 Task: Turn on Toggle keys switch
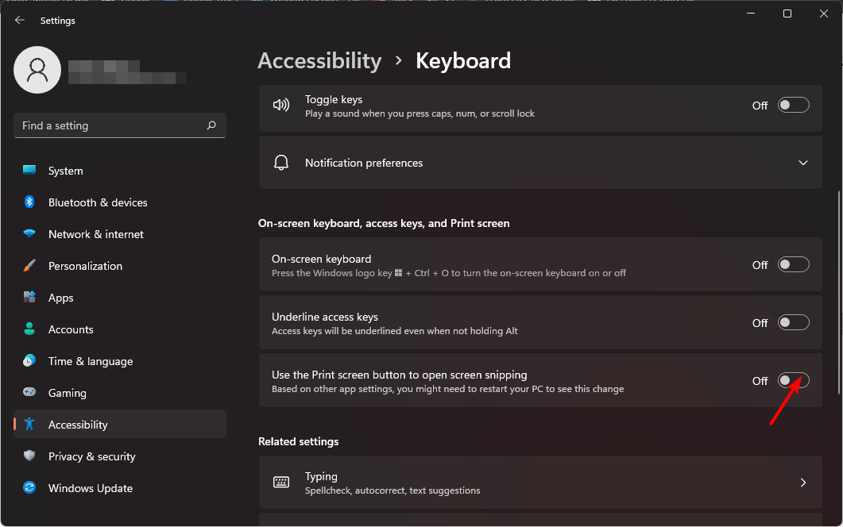(x=793, y=105)
